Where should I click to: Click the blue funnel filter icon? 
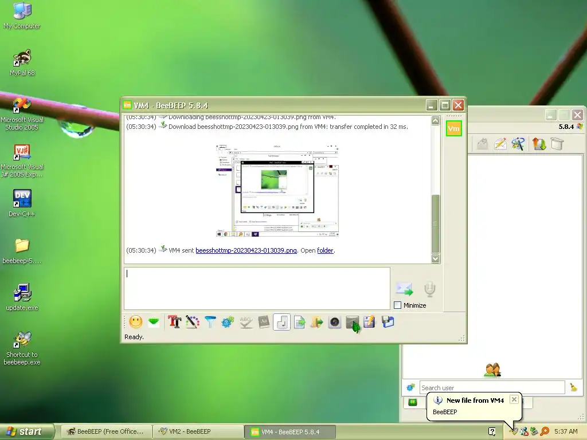210,322
